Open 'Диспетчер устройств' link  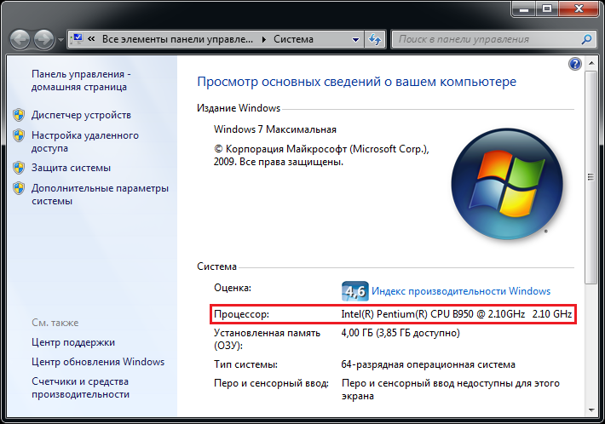pyautogui.click(x=81, y=115)
